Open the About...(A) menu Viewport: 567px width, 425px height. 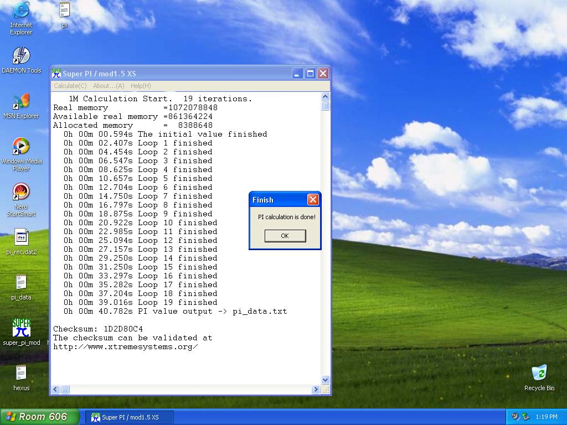(109, 86)
